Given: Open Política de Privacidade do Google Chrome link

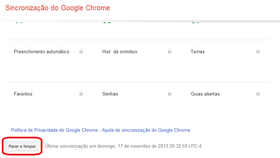Looking at the screenshot, I should pos(54,130).
